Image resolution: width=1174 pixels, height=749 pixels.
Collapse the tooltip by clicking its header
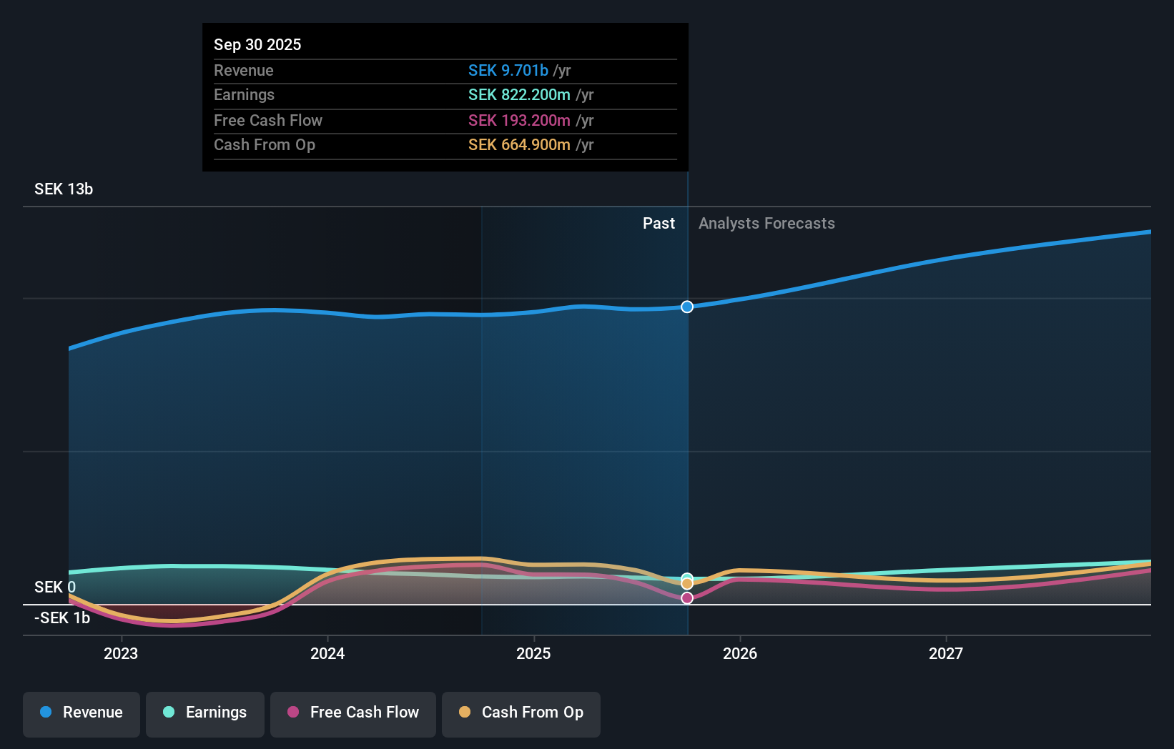[x=257, y=44]
